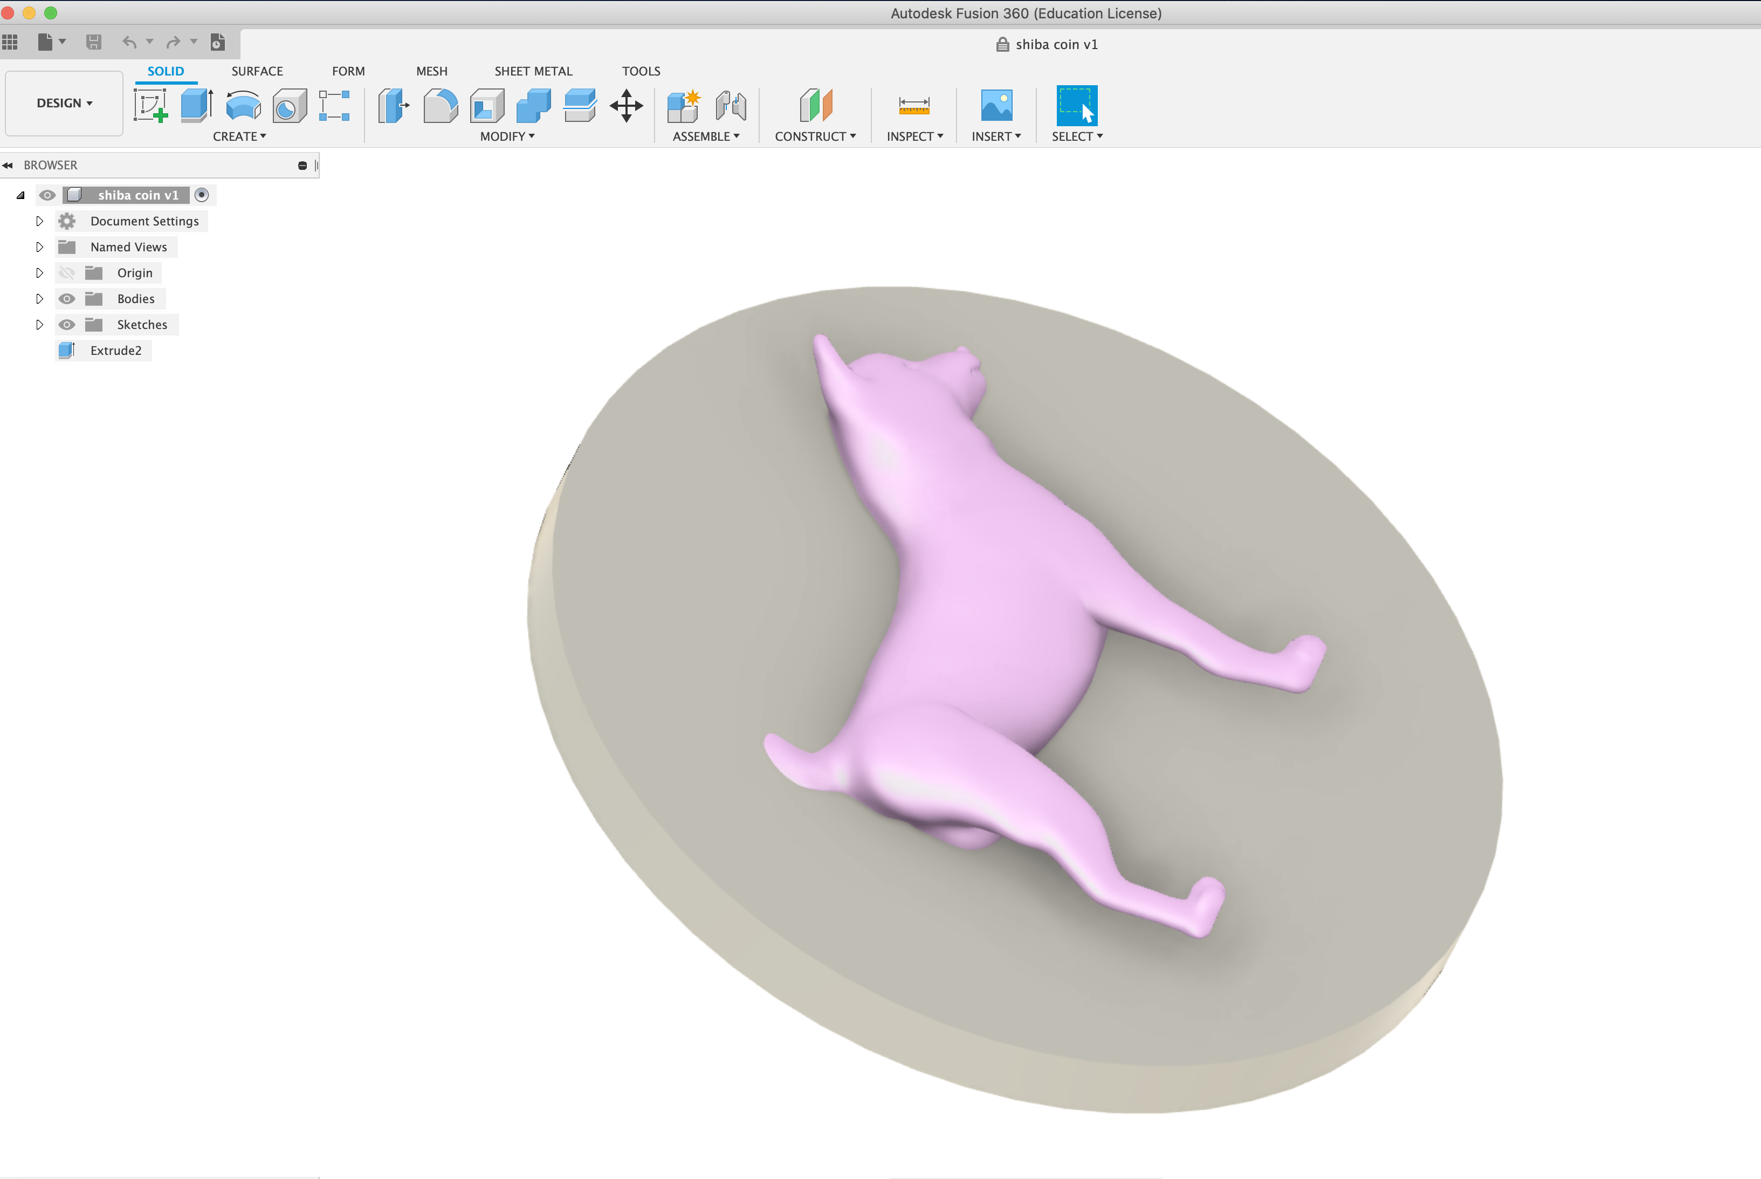Viewport: 1761px width, 1179px height.
Task: Switch to the SHEET METAL tab
Action: click(x=534, y=71)
